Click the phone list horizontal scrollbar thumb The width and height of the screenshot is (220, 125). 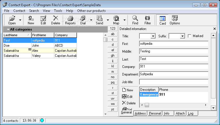(x=147, y=105)
